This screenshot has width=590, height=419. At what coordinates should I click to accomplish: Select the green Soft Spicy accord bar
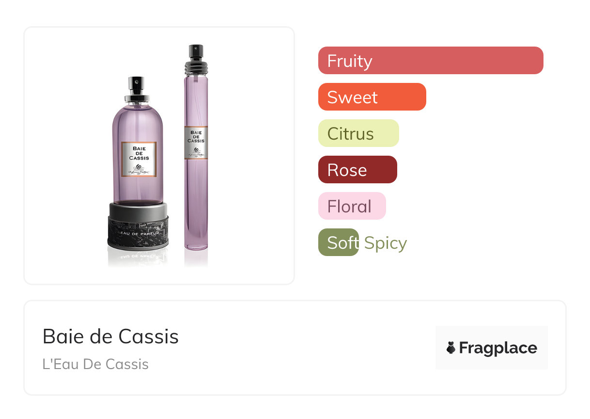pos(338,242)
